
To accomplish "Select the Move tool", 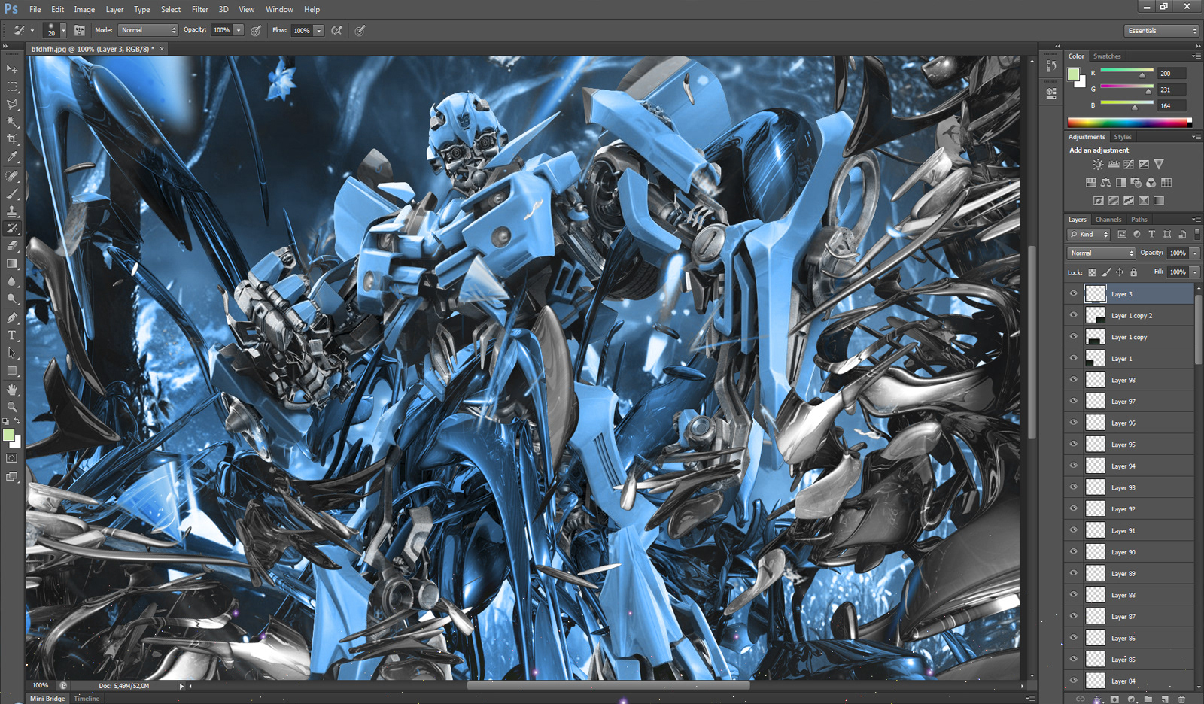I will (12, 68).
